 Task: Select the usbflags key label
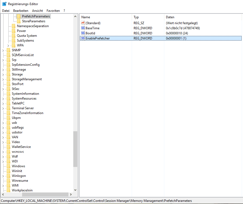(x=18, y=127)
